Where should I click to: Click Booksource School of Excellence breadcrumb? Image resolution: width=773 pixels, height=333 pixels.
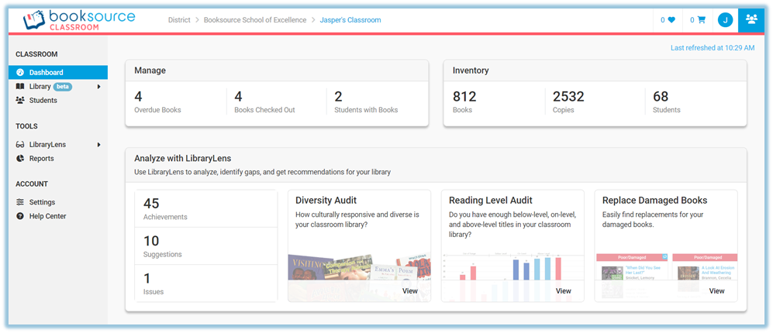(255, 20)
